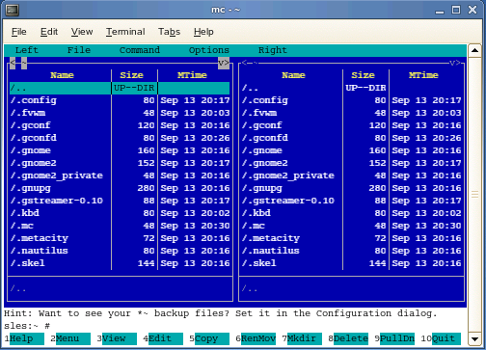Screen dimensions: 486x350
Task: Select /.mc in the left panel
Action: click(x=120, y=226)
